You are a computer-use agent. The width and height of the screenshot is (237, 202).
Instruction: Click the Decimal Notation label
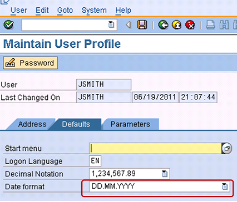pos(34,174)
